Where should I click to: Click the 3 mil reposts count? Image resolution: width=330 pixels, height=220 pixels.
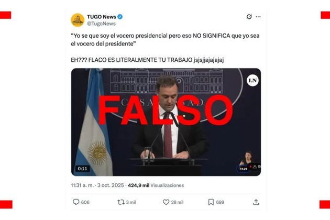pyautogui.click(x=131, y=202)
